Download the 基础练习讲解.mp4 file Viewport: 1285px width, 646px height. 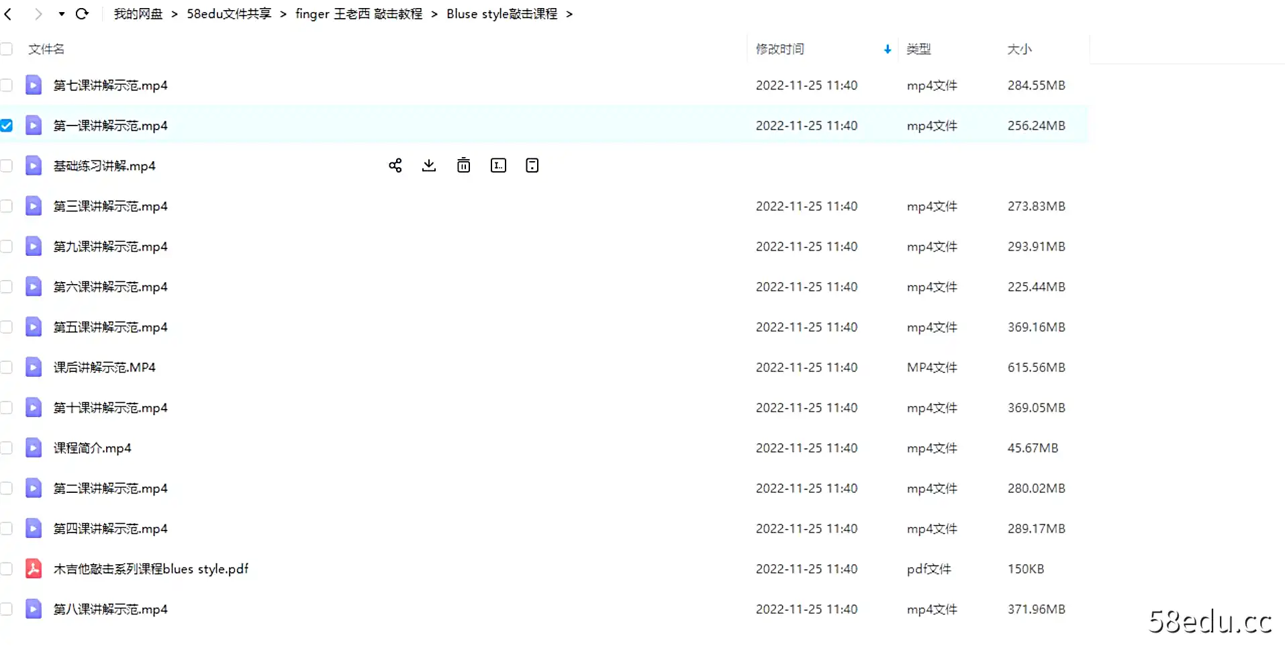tap(429, 166)
